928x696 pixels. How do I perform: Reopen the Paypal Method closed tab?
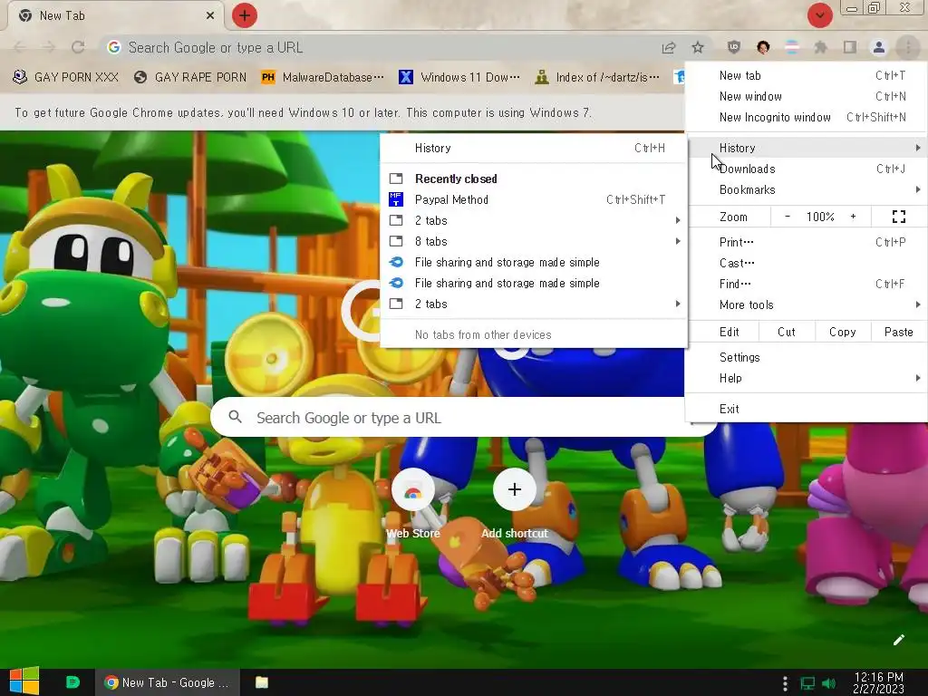click(534, 199)
